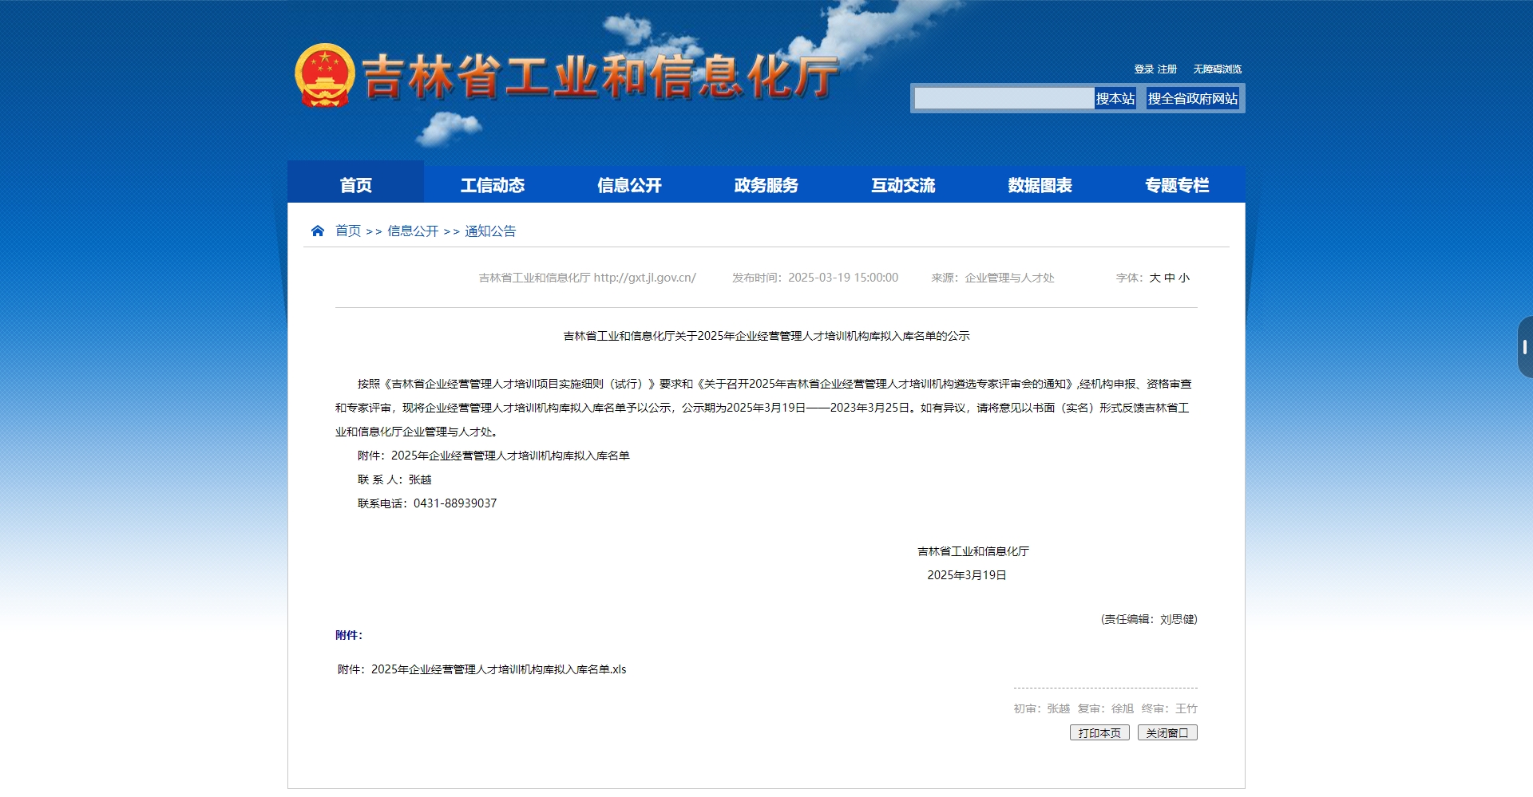Screen dimensions: 1533x797
Task: Open the 数据图表 tab
Action: [1040, 185]
